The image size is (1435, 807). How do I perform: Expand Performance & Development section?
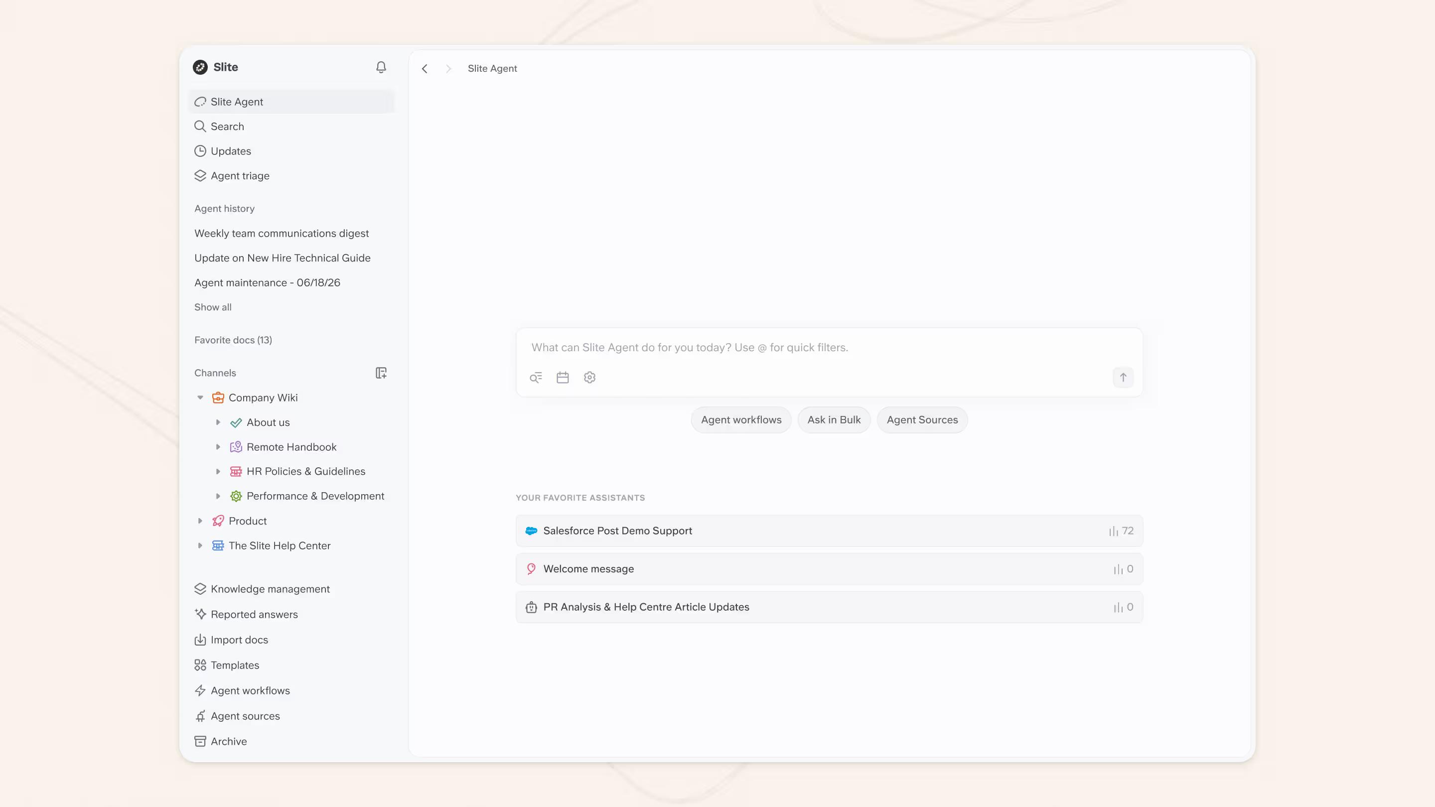[218, 496]
